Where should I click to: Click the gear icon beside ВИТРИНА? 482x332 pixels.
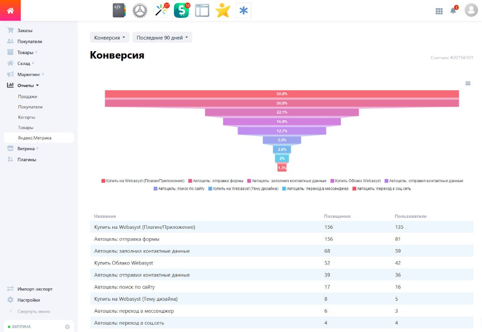tap(67, 327)
